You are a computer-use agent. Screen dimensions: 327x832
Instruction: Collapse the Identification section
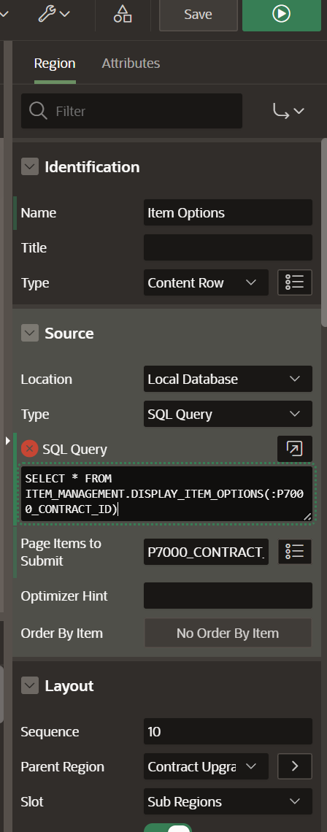[x=30, y=167]
